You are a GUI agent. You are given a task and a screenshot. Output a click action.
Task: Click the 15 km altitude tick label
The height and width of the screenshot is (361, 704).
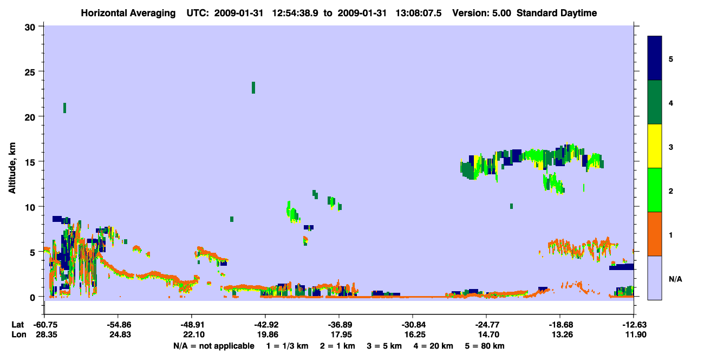tap(31, 161)
